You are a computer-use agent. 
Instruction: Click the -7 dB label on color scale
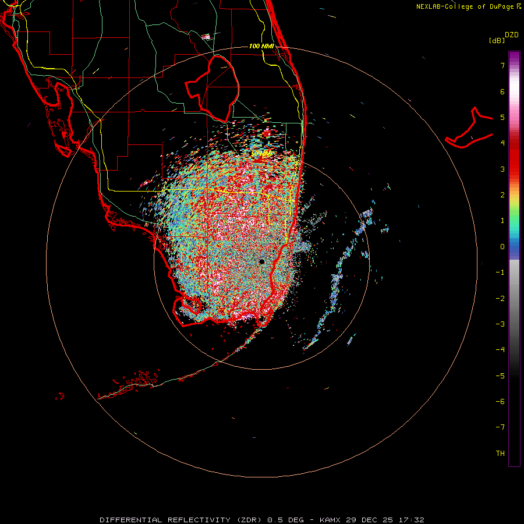[500, 427]
